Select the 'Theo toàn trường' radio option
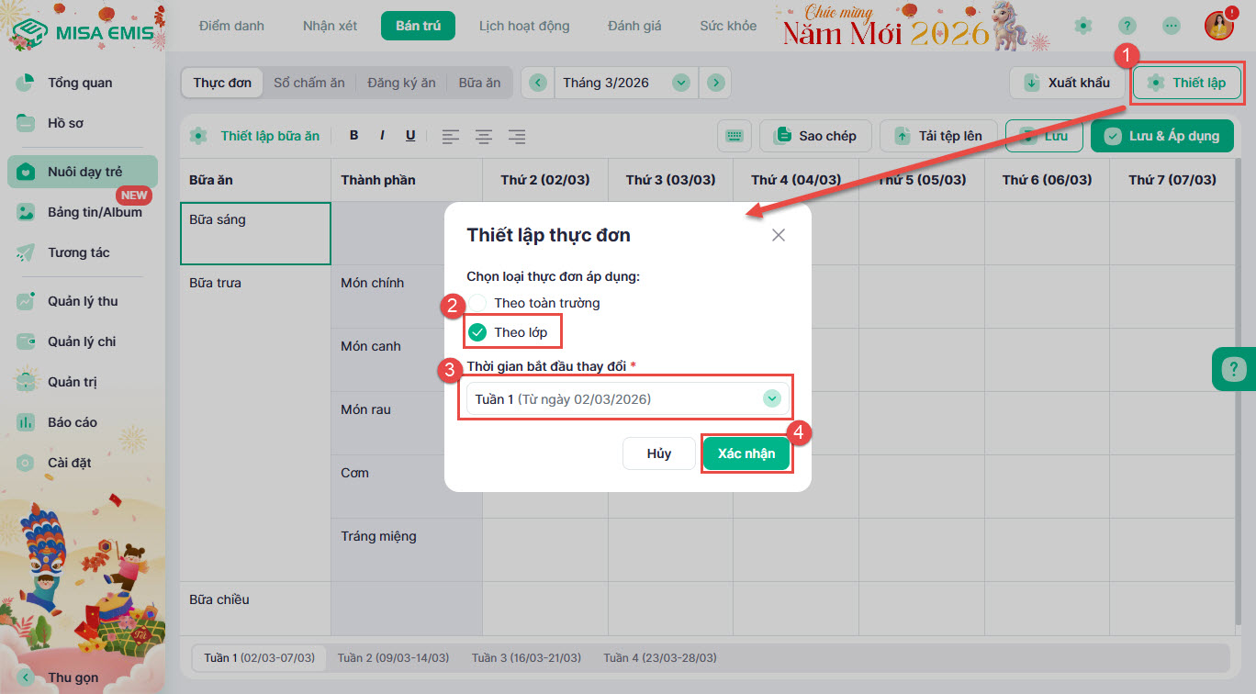The height and width of the screenshot is (694, 1256). coord(477,303)
